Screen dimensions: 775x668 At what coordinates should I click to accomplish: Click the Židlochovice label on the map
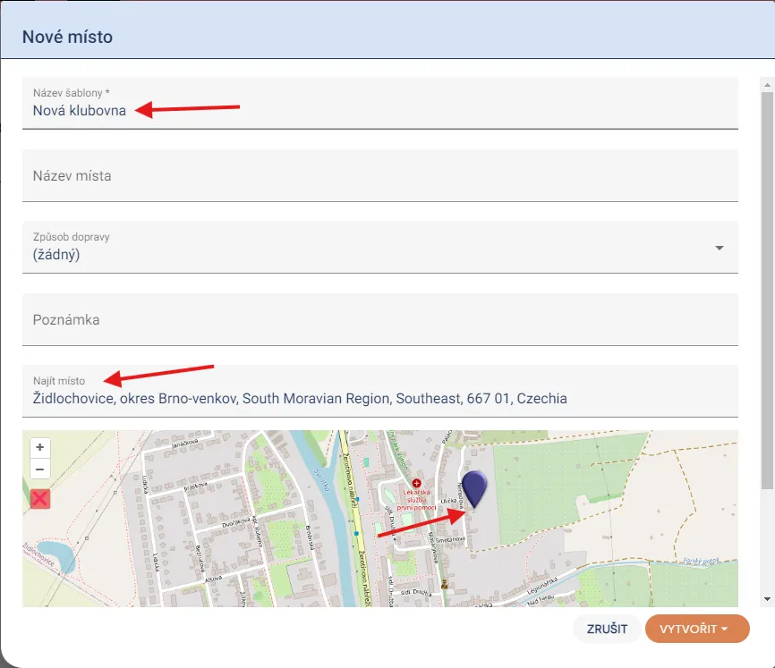tap(38, 555)
